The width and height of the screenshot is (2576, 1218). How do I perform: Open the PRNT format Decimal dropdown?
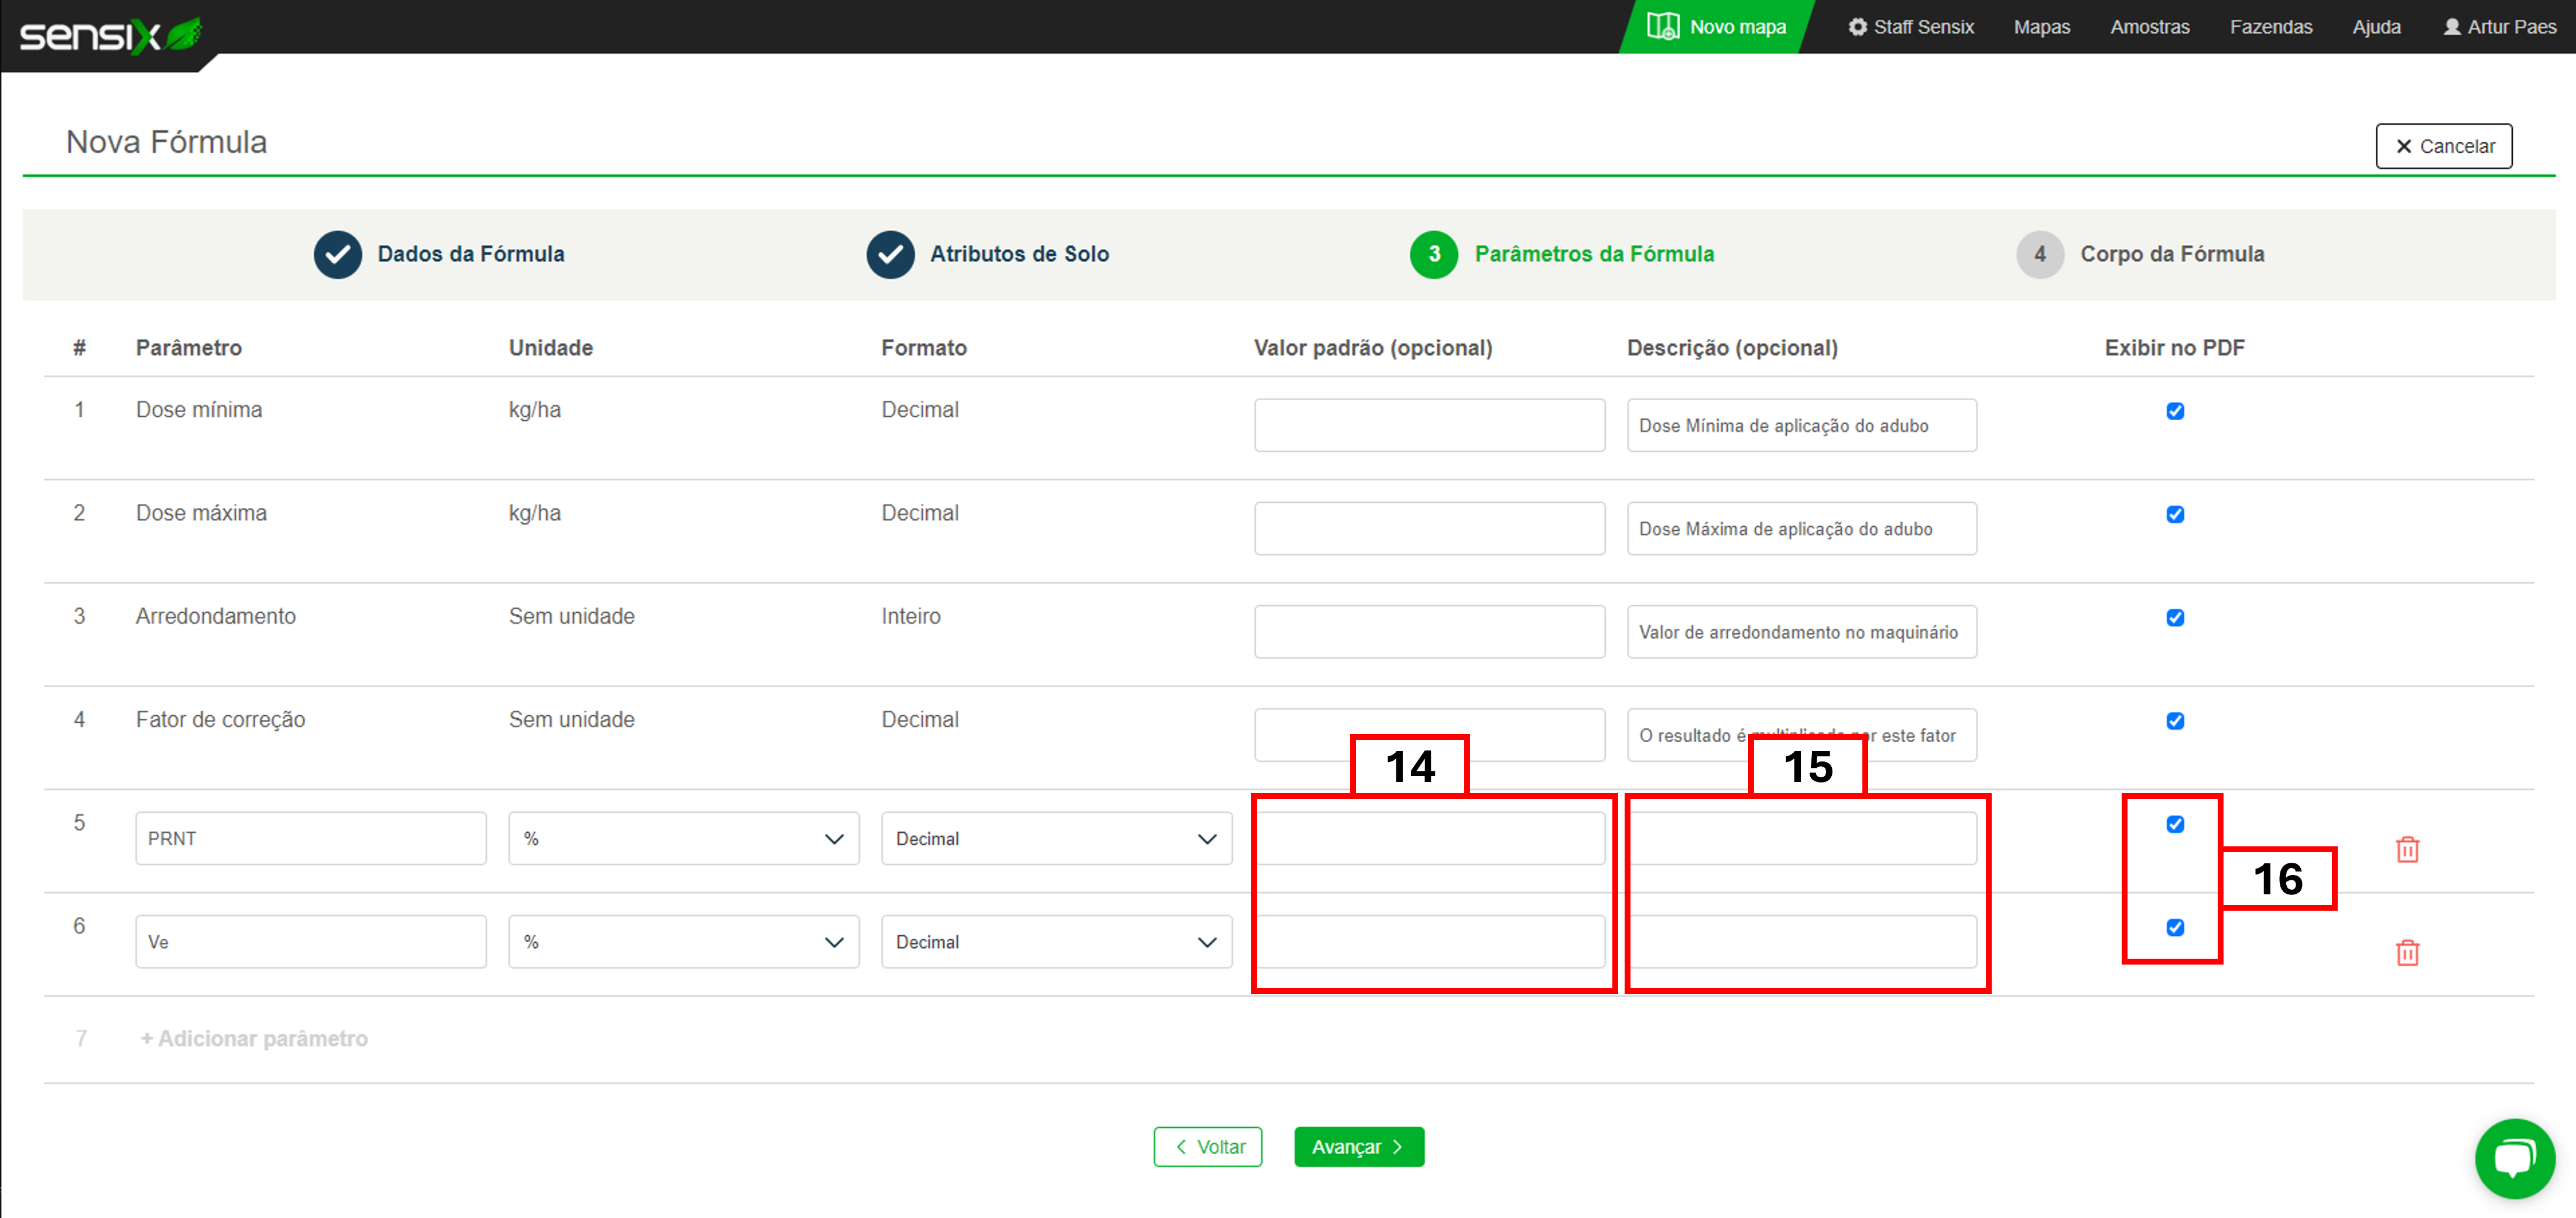(1055, 838)
